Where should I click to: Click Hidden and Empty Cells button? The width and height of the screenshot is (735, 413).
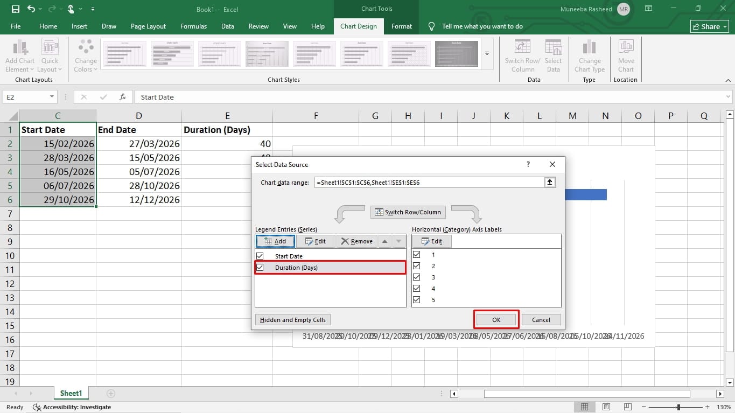coord(293,320)
